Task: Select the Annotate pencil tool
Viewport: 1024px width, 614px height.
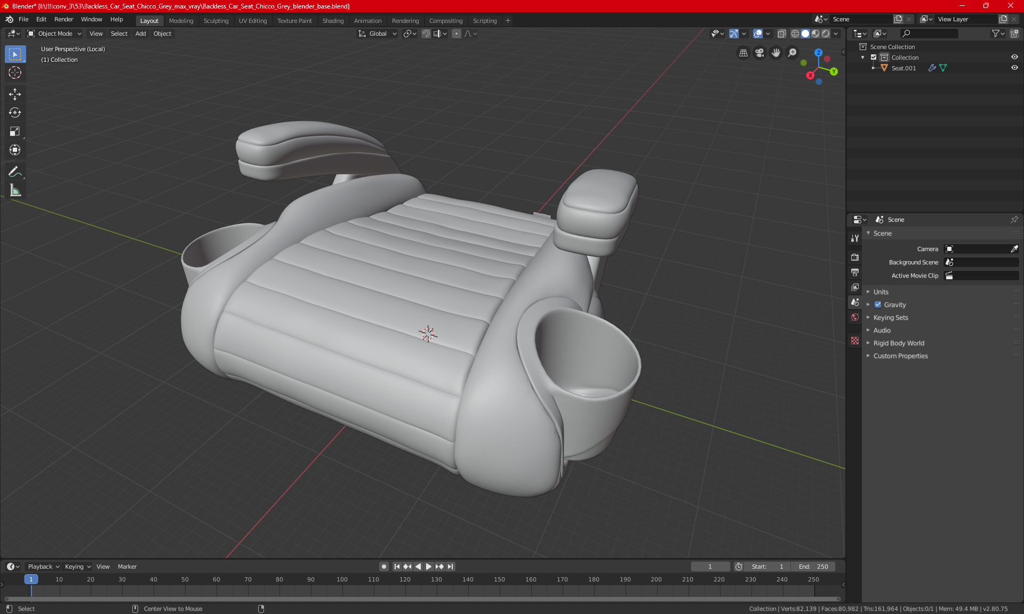Action: [x=15, y=172]
